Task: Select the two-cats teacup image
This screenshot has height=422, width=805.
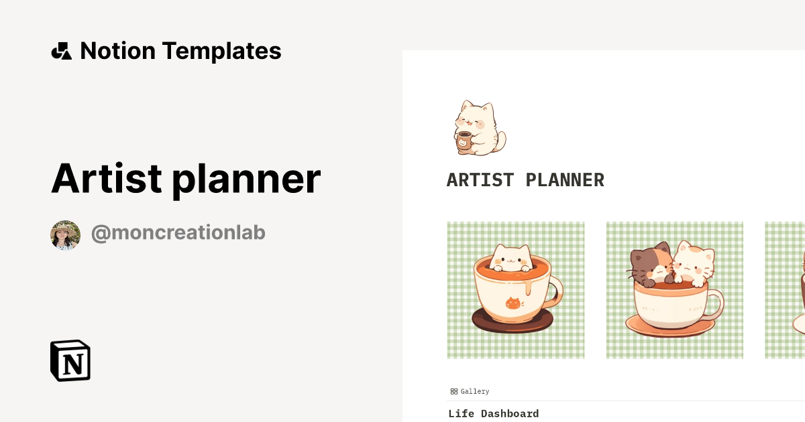Action: (x=674, y=290)
